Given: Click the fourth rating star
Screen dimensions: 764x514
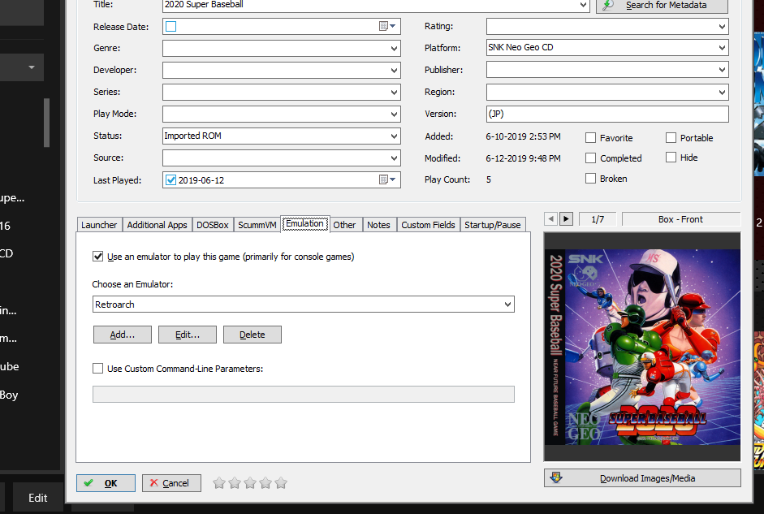Looking at the screenshot, I should pyautogui.click(x=265, y=483).
